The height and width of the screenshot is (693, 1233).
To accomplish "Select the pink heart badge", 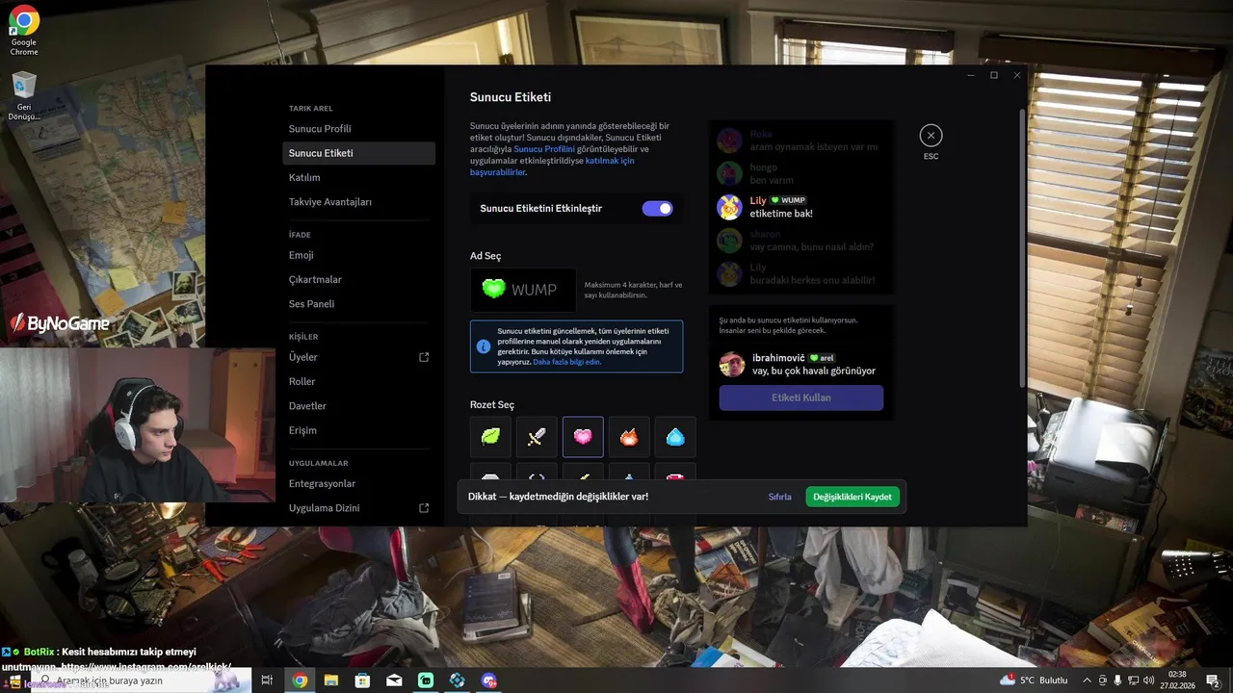I will [583, 437].
